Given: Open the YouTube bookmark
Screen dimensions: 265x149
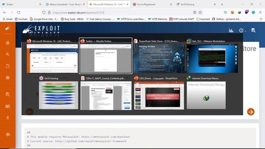Looking at the screenshot, I should click(21, 19).
